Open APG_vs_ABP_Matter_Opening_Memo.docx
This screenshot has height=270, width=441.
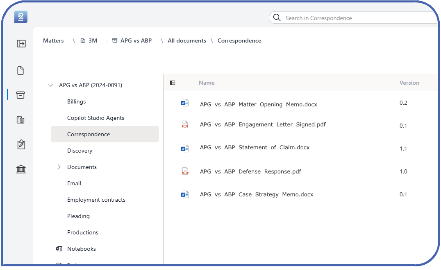tap(259, 104)
